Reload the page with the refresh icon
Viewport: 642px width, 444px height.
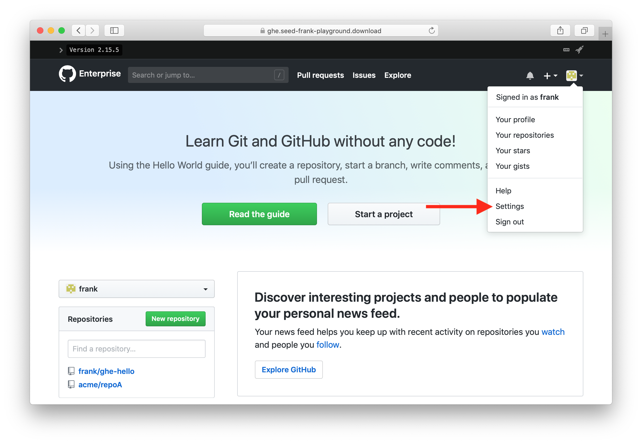click(432, 30)
